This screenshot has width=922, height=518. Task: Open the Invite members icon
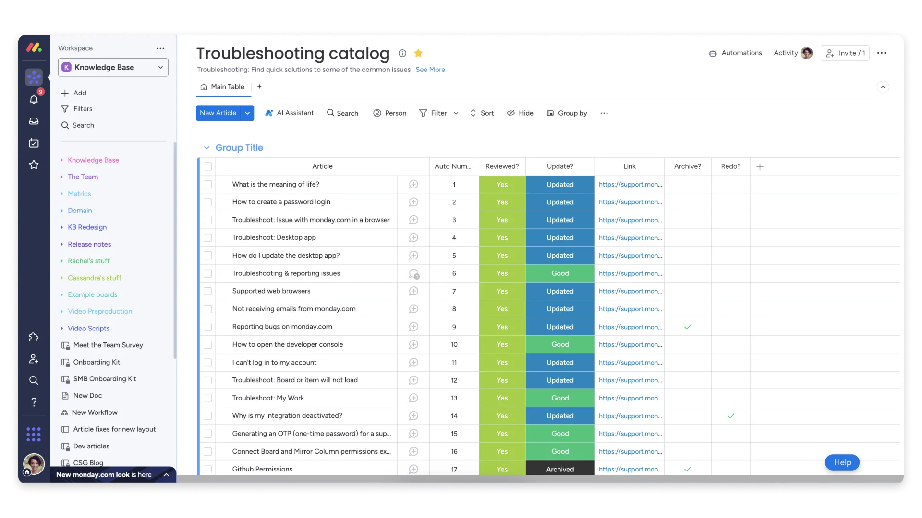tap(34, 358)
